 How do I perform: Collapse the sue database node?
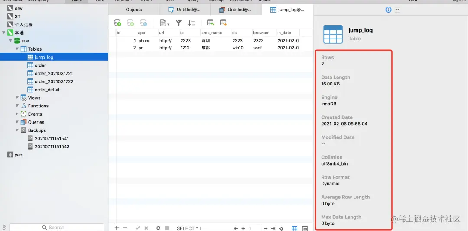pyautogui.click(x=10, y=41)
